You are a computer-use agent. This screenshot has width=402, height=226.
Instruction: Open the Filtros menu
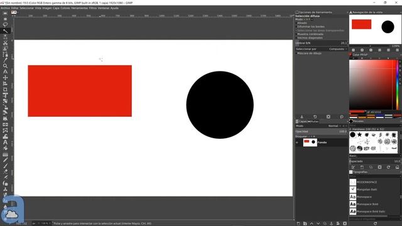coord(93,8)
